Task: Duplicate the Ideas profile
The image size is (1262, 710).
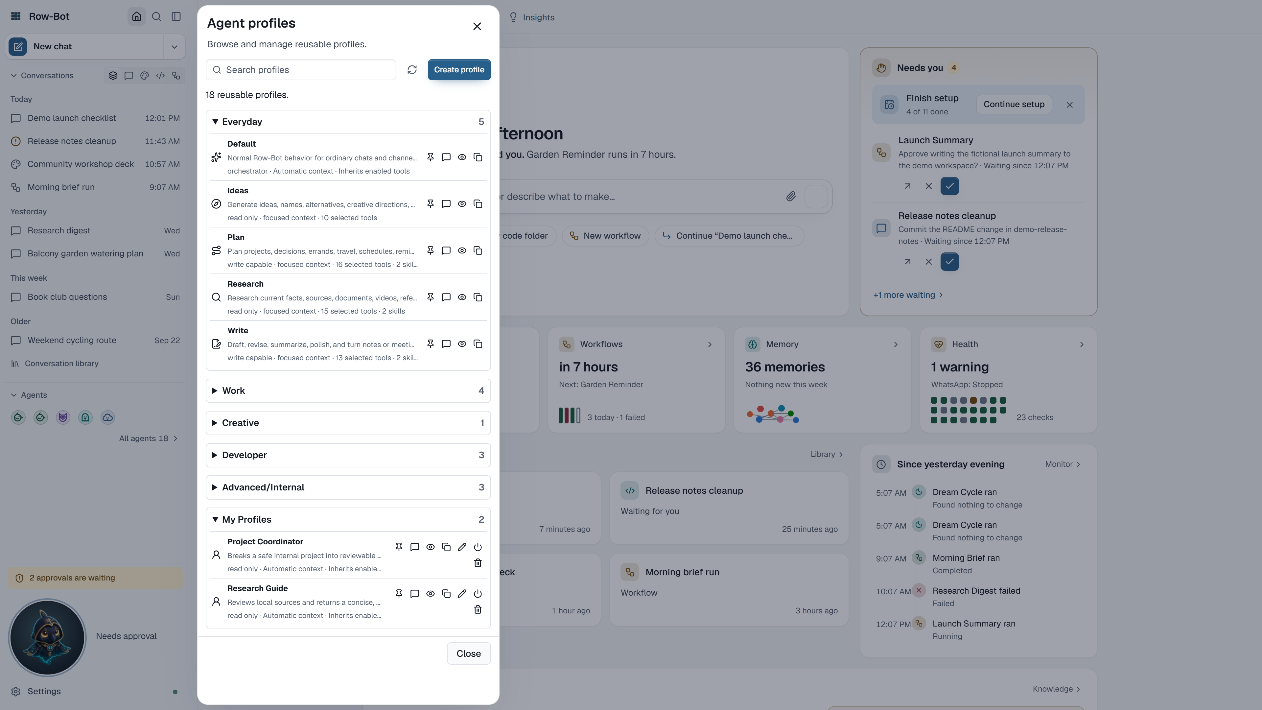Action: click(478, 204)
